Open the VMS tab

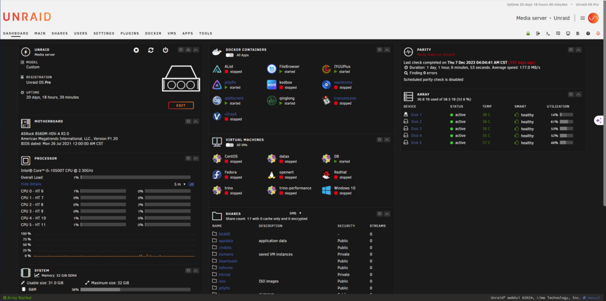pos(172,33)
